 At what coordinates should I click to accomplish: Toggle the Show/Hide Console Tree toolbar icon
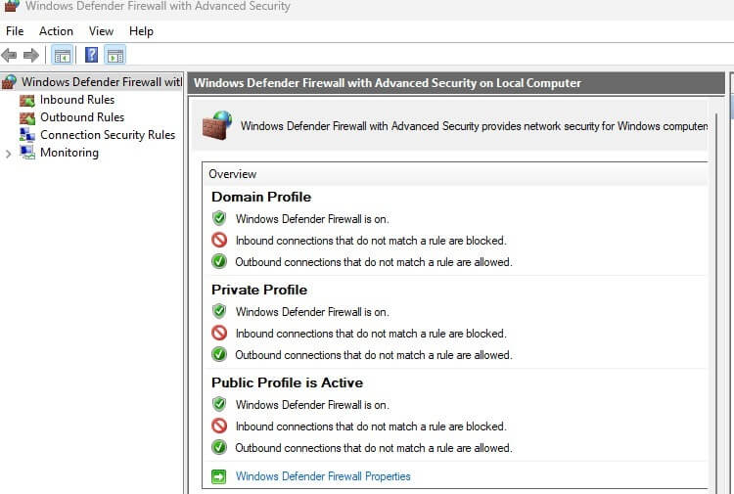[x=63, y=55]
